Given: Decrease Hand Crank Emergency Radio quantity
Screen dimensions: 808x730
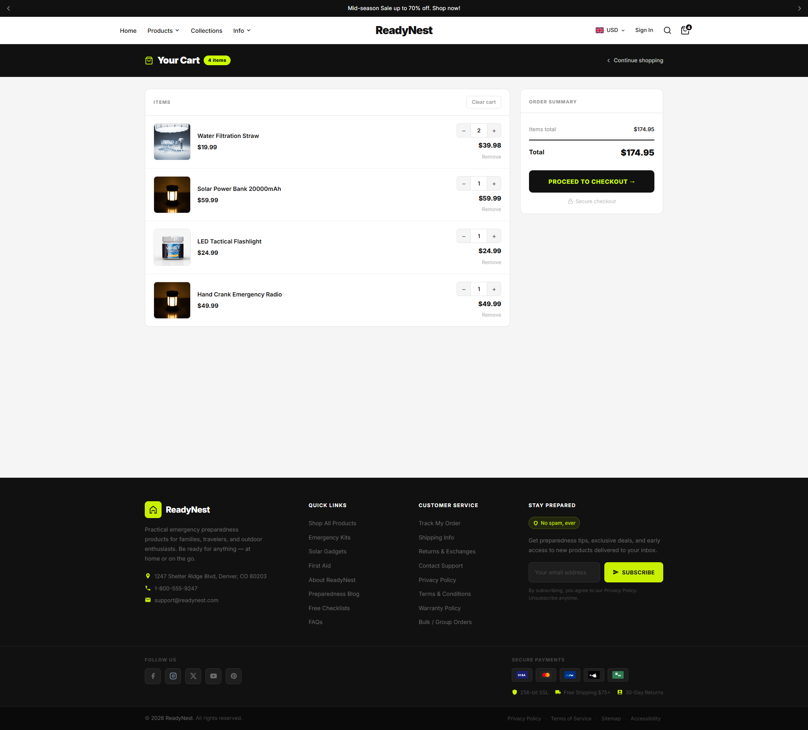Looking at the screenshot, I should click(464, 289).
